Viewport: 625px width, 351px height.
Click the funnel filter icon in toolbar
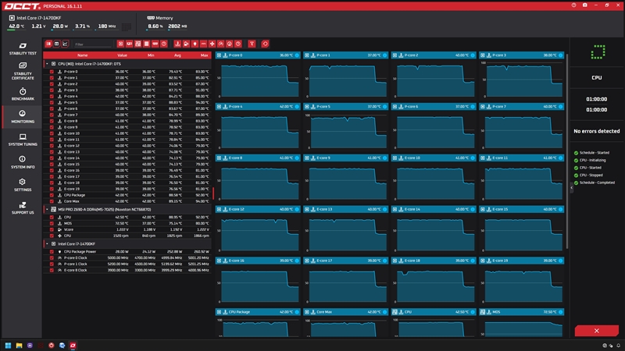click(252, 44)
